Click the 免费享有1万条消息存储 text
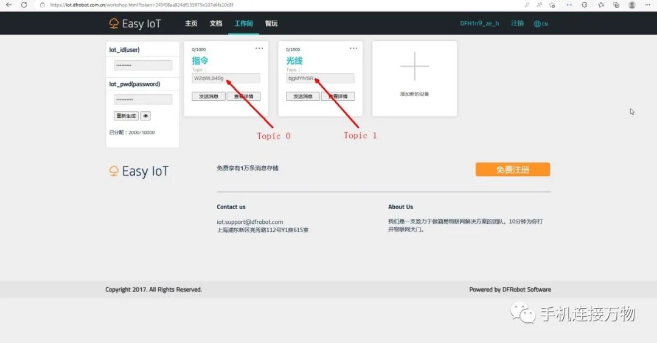Viewport: 657px width, 343px height. pos(248,168)
